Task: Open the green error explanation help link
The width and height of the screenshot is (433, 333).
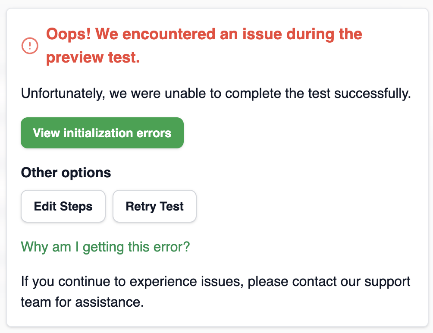Action: tap(105, 247)
